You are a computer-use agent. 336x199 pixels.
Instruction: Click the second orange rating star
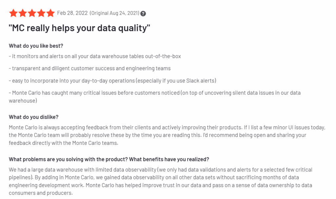click(x=23, y=13)
